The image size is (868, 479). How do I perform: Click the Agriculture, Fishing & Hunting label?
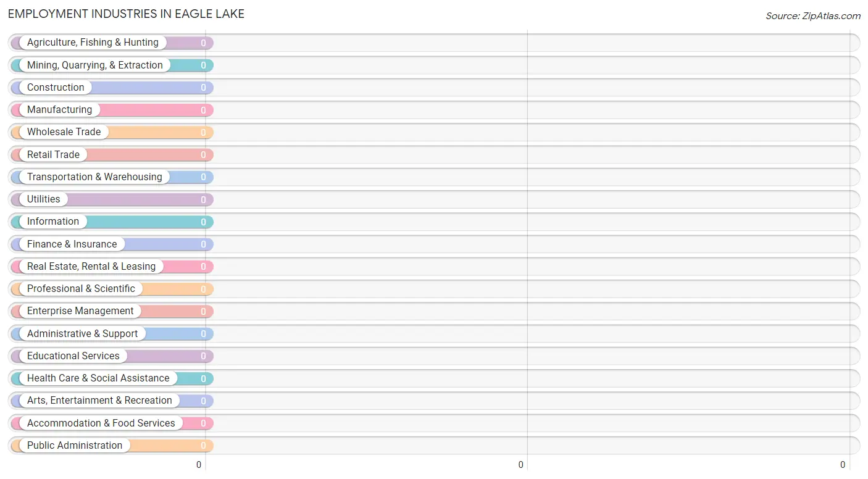pos(93,43)
